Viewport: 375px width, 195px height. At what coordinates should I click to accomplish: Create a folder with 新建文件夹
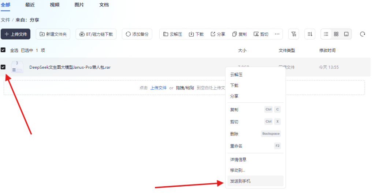(53, 34)
